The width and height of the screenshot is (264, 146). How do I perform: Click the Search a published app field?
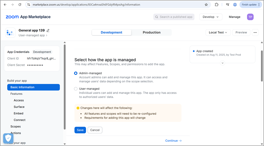point(174,17)
